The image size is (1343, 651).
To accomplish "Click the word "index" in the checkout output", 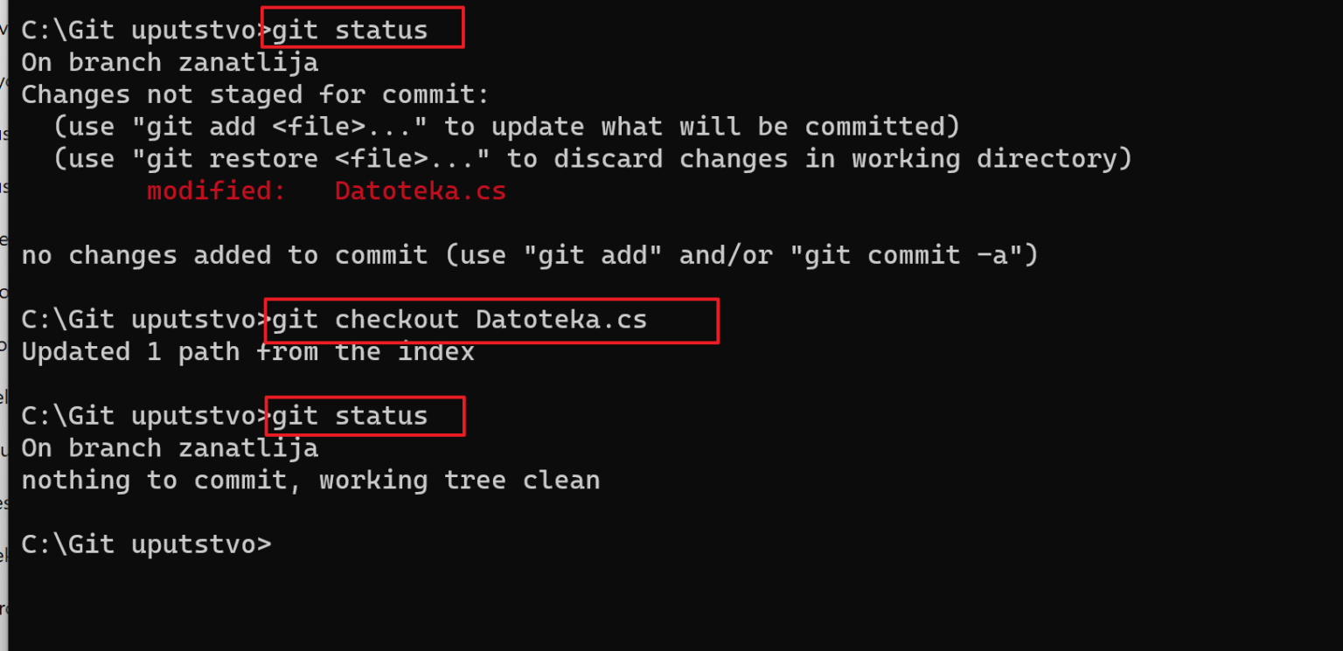I will point(436,352).
